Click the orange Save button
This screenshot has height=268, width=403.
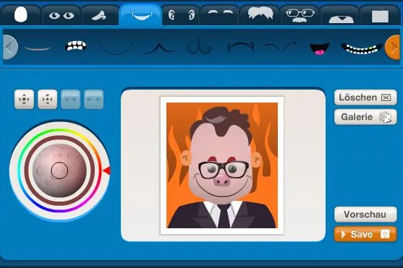pyautogui.click(x=365, y=234)
